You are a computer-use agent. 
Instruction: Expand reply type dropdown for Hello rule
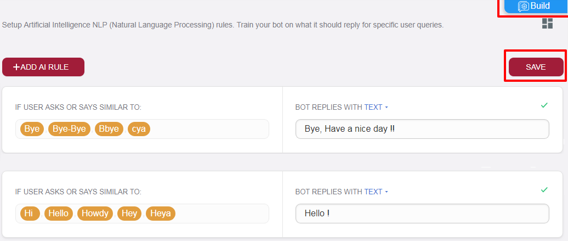pos(376,192)
